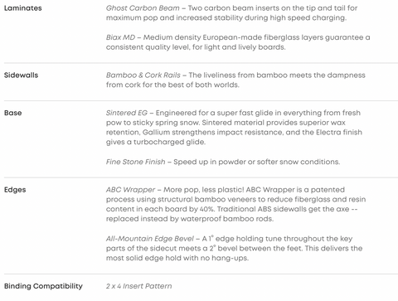Select the All-Mountain Edge Bevel term

click(150, 239)
